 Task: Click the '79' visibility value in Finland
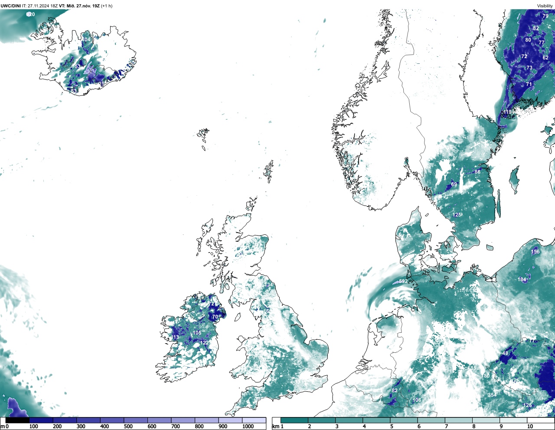point(545,16)
